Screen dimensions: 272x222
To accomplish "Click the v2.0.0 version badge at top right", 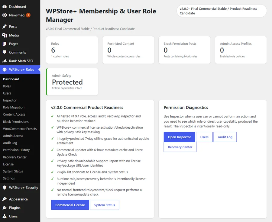I will [x=222, y=11].
